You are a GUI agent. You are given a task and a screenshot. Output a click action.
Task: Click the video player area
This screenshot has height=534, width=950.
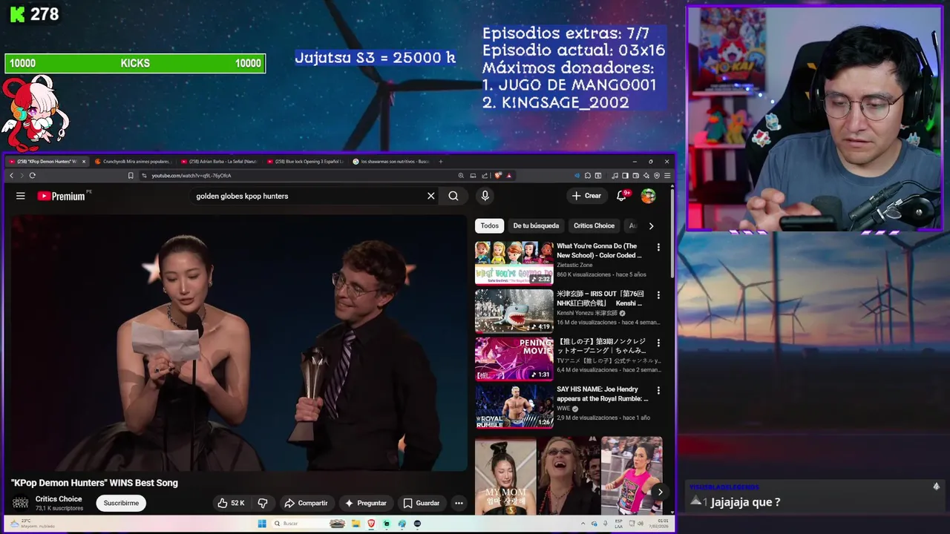pyautogui.click(x=237, y=342)
